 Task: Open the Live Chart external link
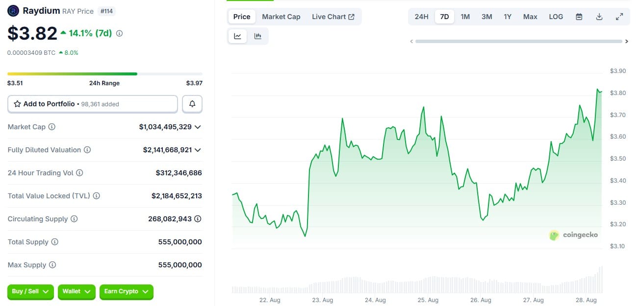click(x=333, y=16)
